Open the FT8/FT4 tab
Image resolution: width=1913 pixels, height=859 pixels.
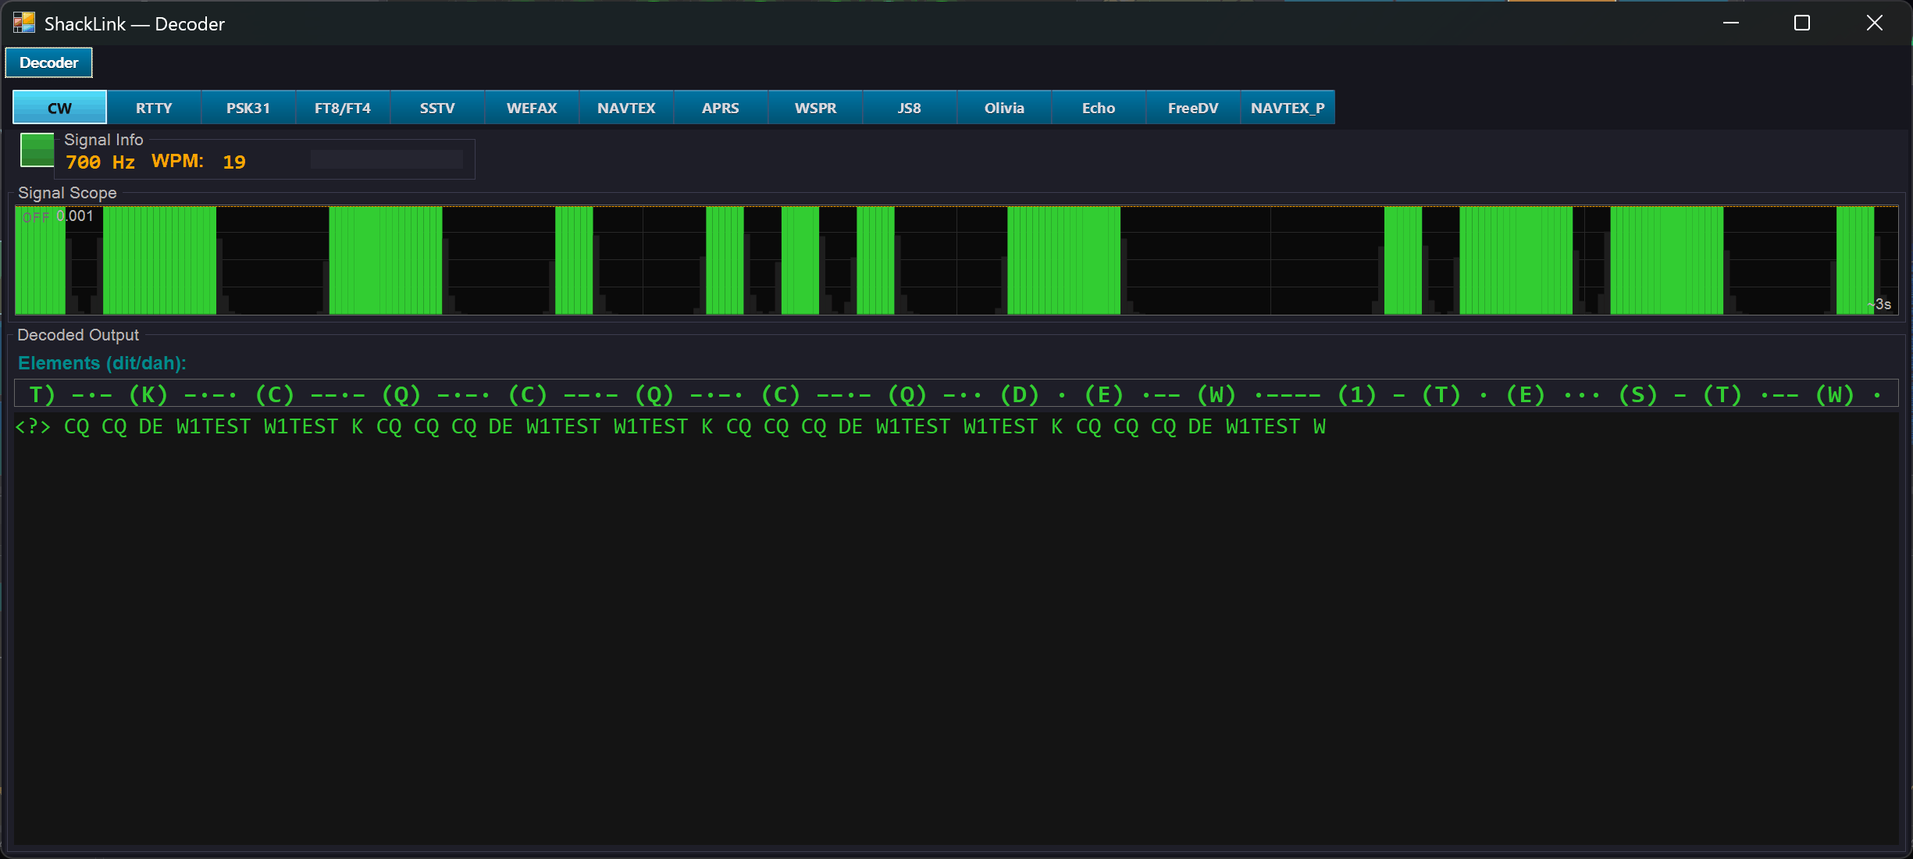[343, 108]
